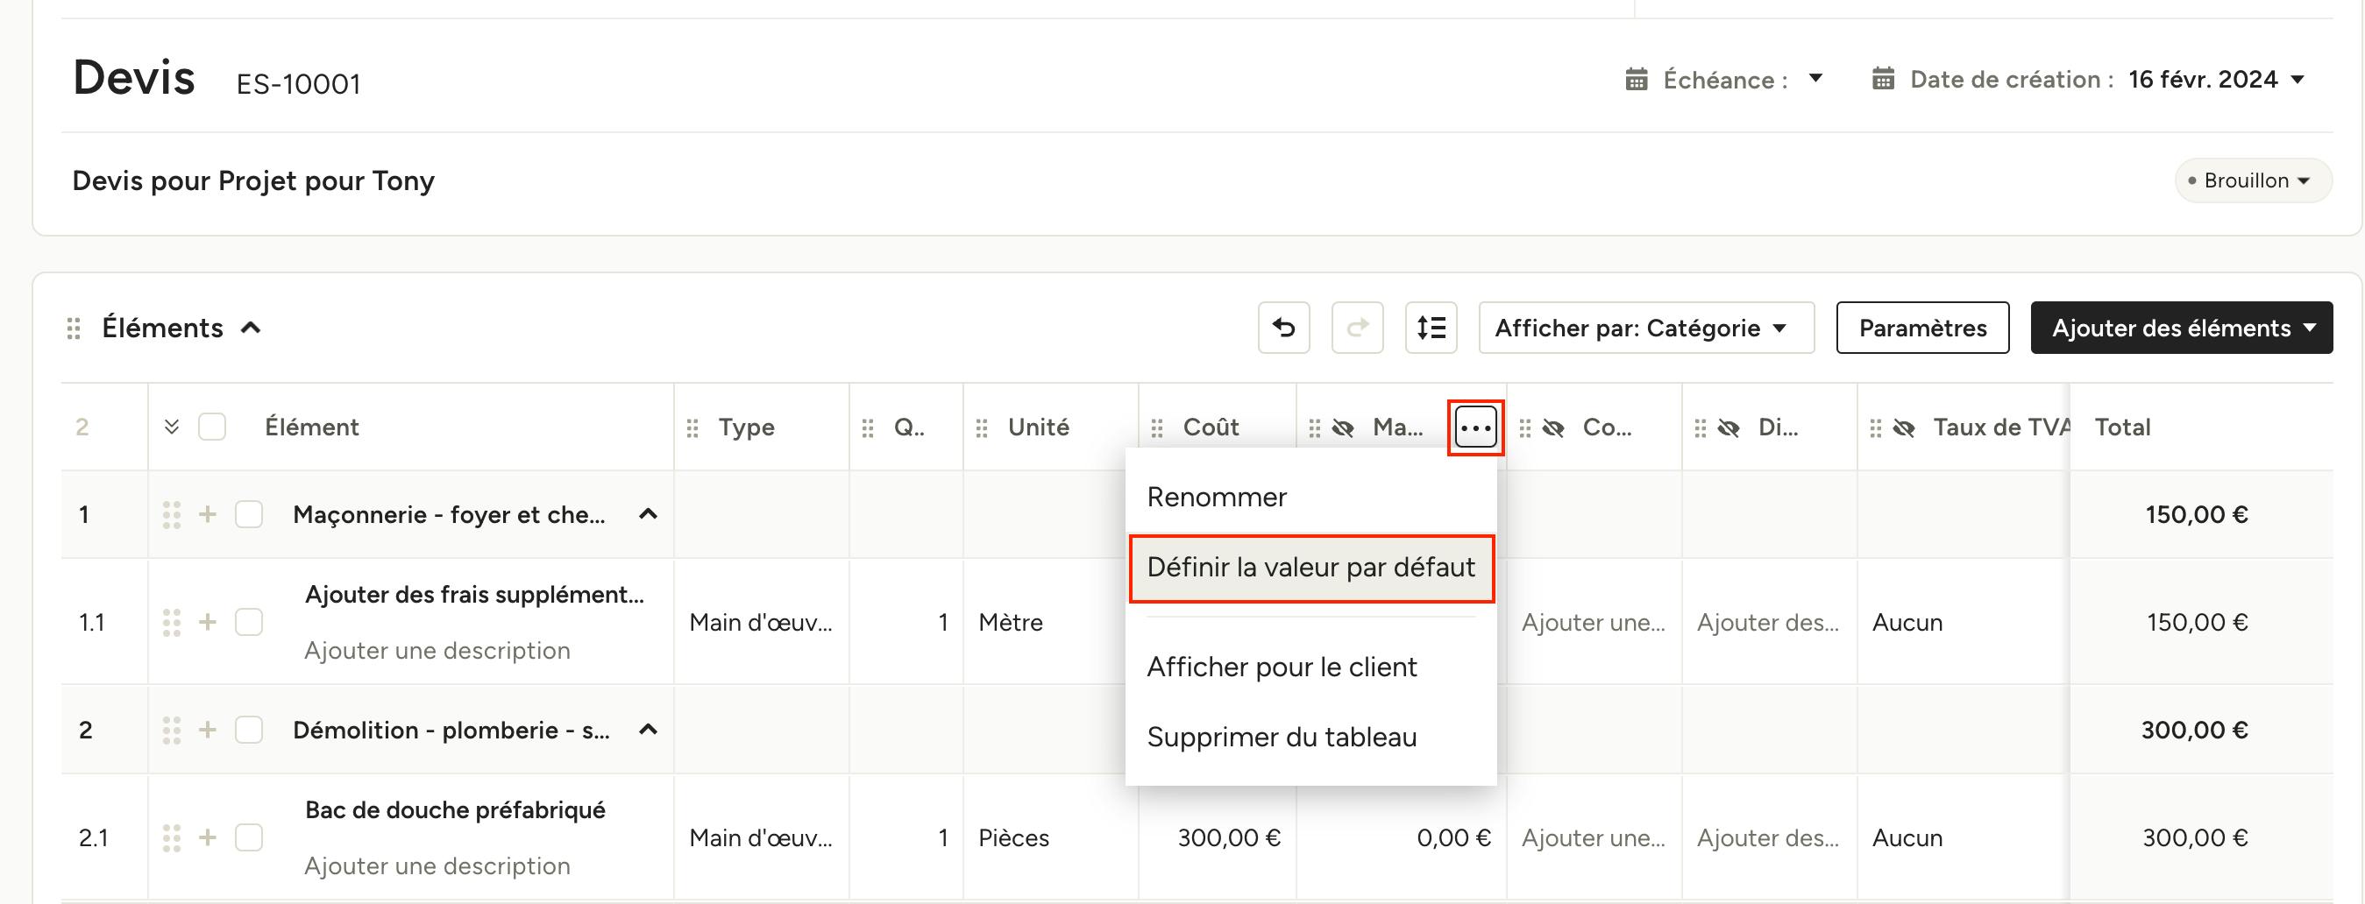Click the plus icon on Bac de douche row
The height and width of the screenshot is (904, 2365).
[208, 838]
